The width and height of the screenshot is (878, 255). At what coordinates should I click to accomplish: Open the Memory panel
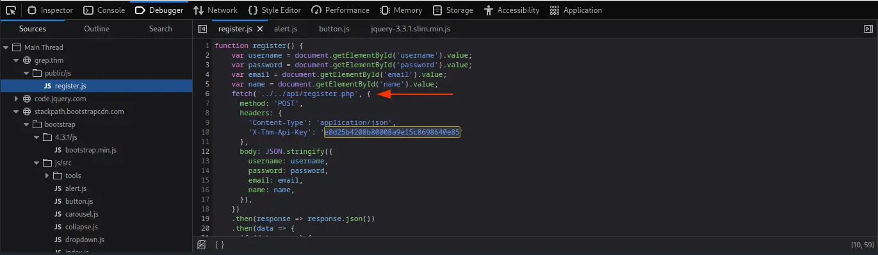coord(401,10)
